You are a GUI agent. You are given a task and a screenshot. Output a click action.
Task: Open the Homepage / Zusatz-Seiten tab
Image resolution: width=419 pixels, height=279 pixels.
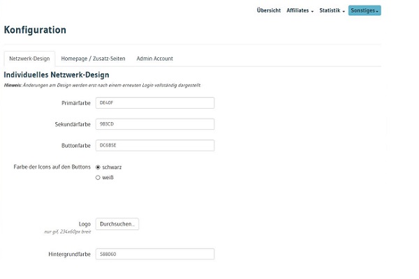point(93,59)
